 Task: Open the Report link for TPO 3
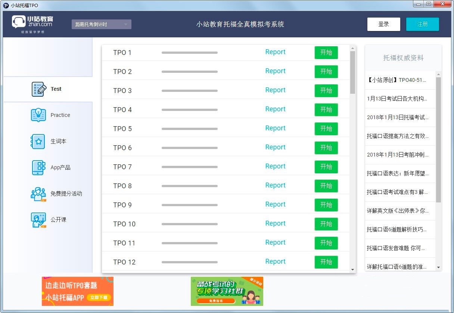click(275, 90)
